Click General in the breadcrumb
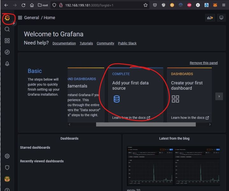The width and height of the screenshot is (229, 191). point(32,18)
